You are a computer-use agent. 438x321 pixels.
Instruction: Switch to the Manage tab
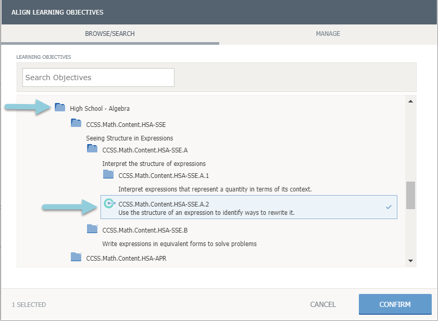(x=328, y=34)
